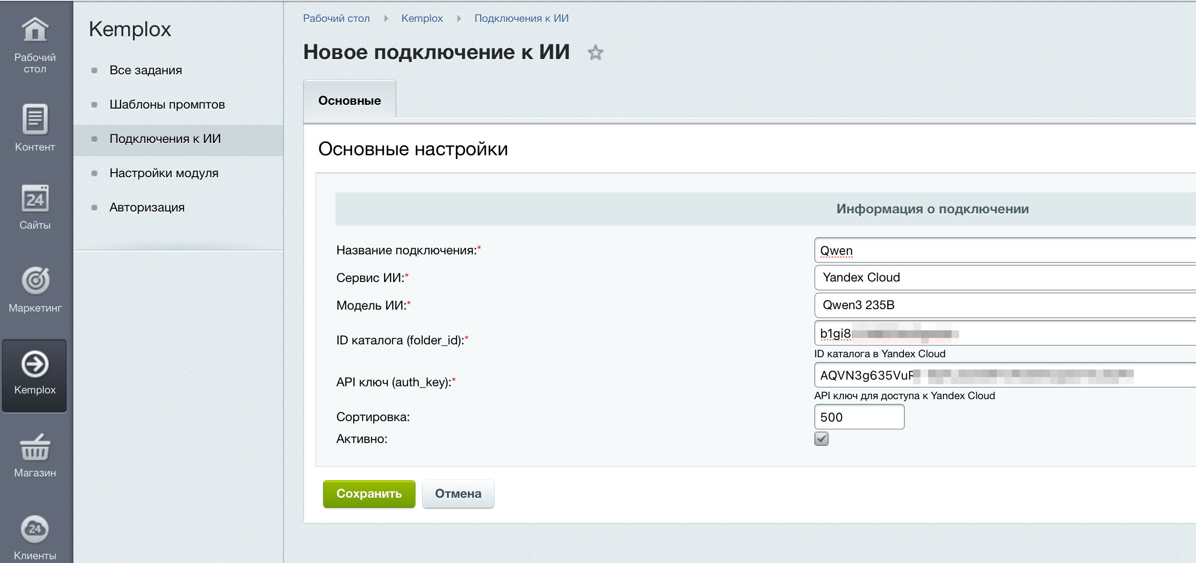
Task: Expand the Сервис ИИ dropdown showing Yandex Cloud
Action: 1005,278
